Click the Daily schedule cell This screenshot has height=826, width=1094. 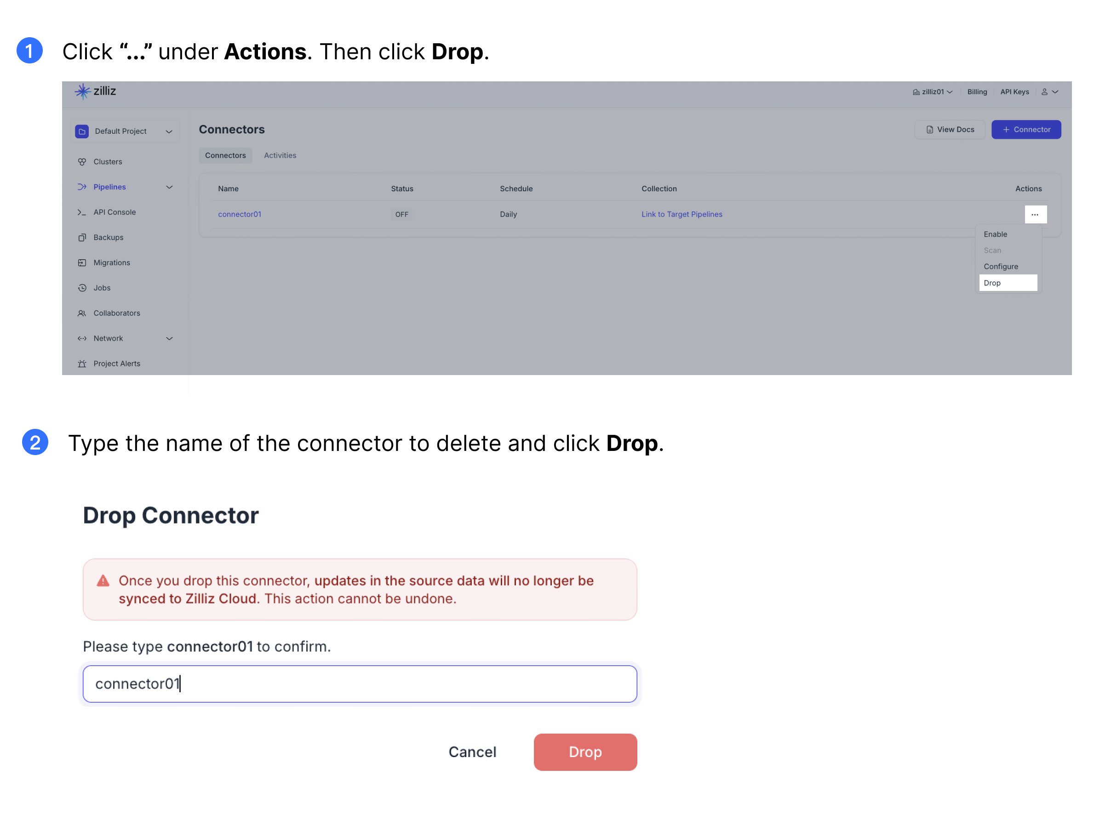tap(509, 215)
